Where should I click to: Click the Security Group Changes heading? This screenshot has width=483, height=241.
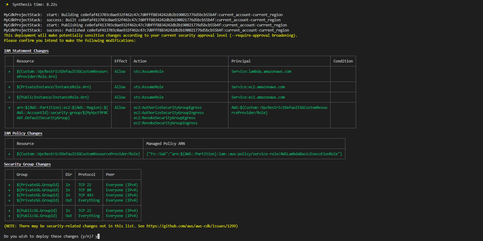point(27,164)
